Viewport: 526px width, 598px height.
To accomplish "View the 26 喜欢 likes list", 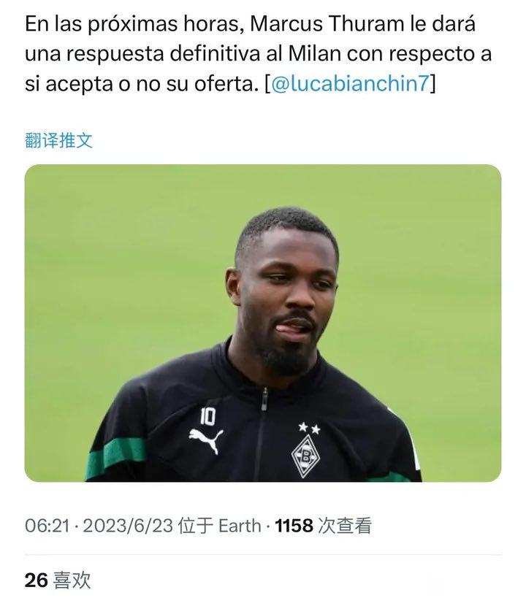I will pos(58,580).
